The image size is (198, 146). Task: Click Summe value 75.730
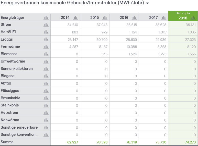[161, 142]
